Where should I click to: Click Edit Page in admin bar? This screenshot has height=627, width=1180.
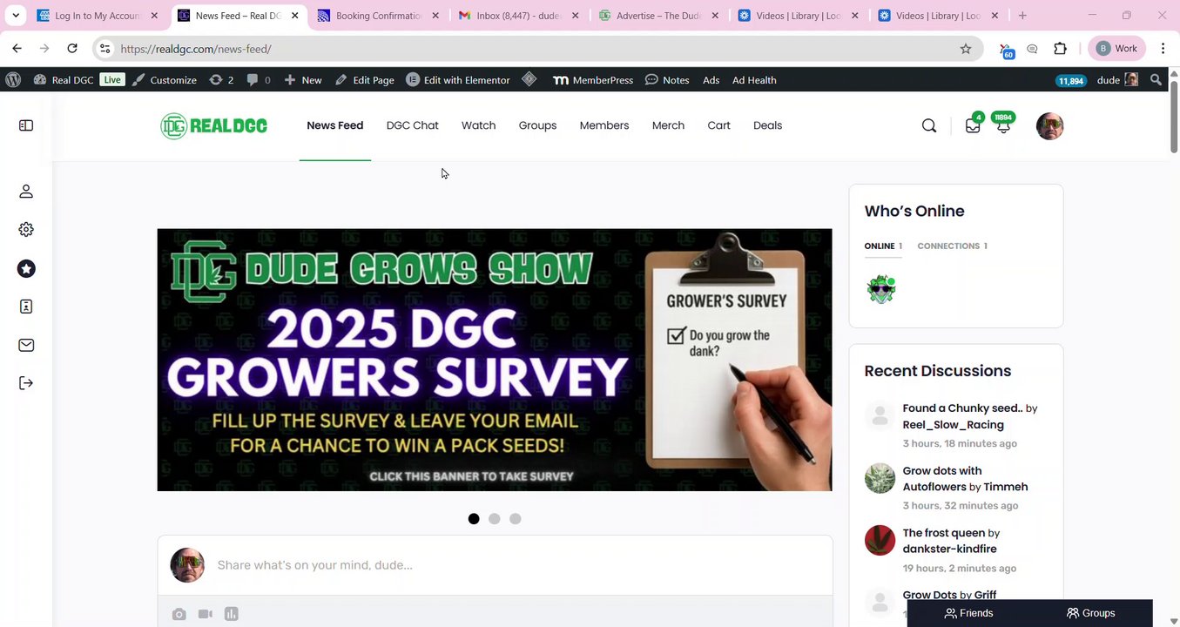point(365,79)
